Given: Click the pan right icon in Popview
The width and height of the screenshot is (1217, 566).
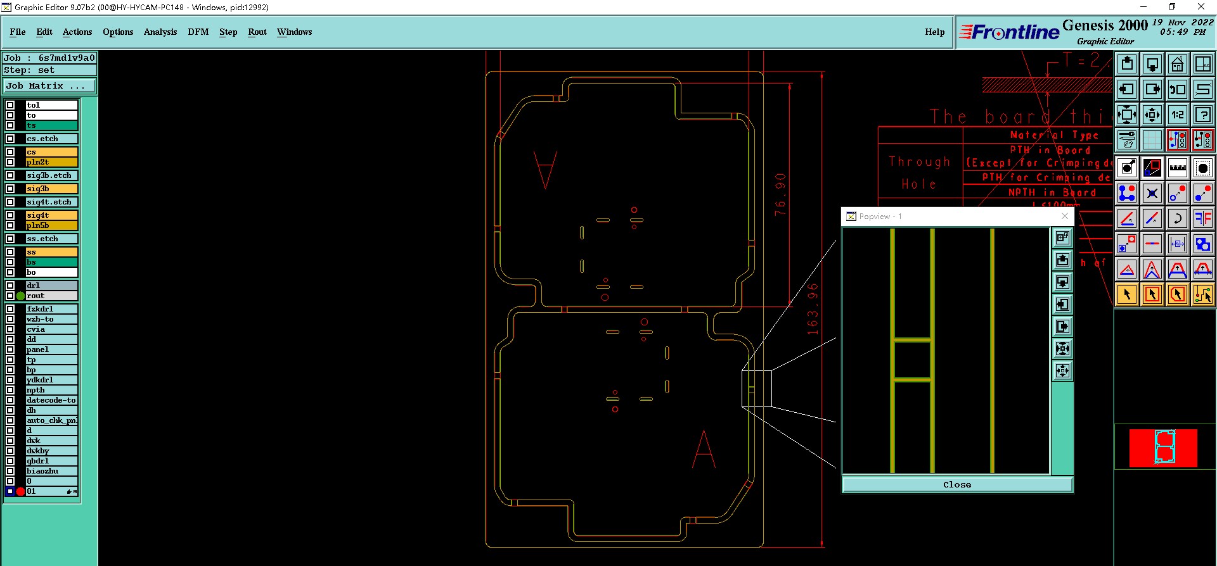Looking at the screenshot, I should tap(1063, 327).
